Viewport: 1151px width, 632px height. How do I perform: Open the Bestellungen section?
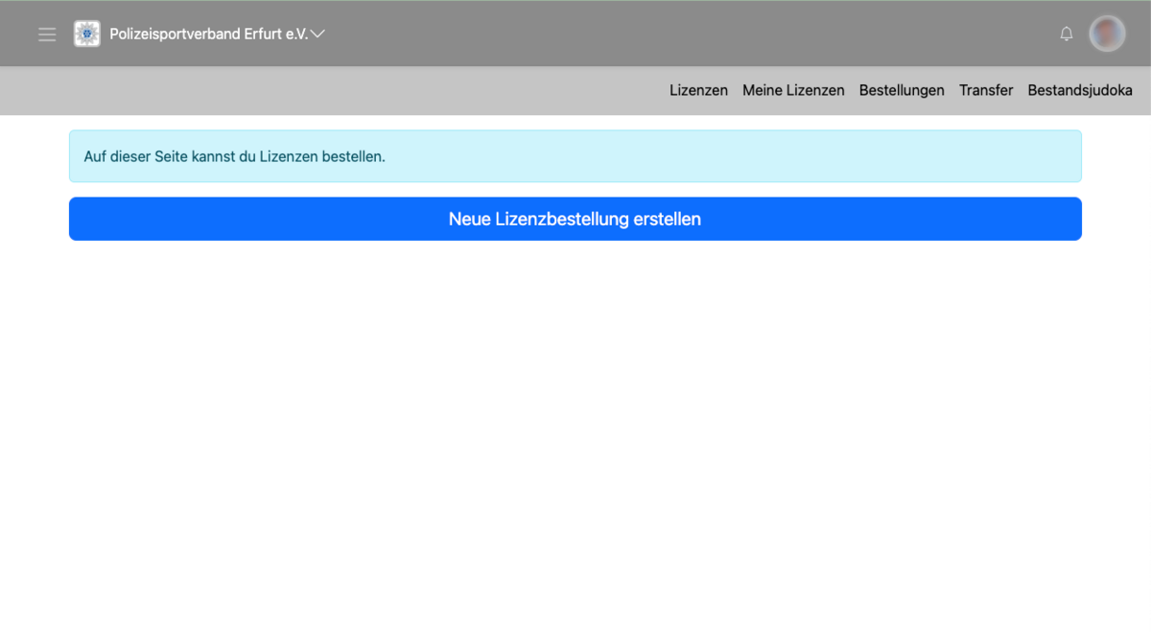(x=902, y=90)
